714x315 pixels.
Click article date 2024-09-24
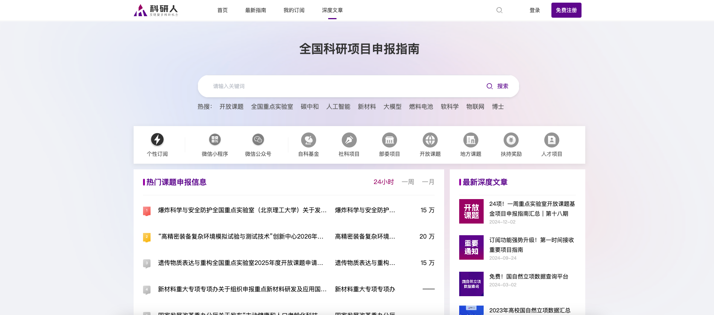pos(503,258)
